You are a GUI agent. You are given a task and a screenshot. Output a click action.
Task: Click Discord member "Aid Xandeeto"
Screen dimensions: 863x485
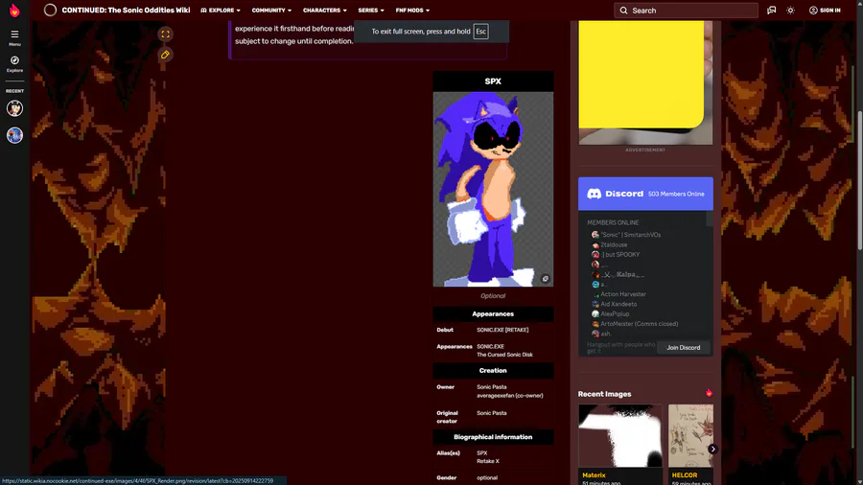tap(618, 304)
